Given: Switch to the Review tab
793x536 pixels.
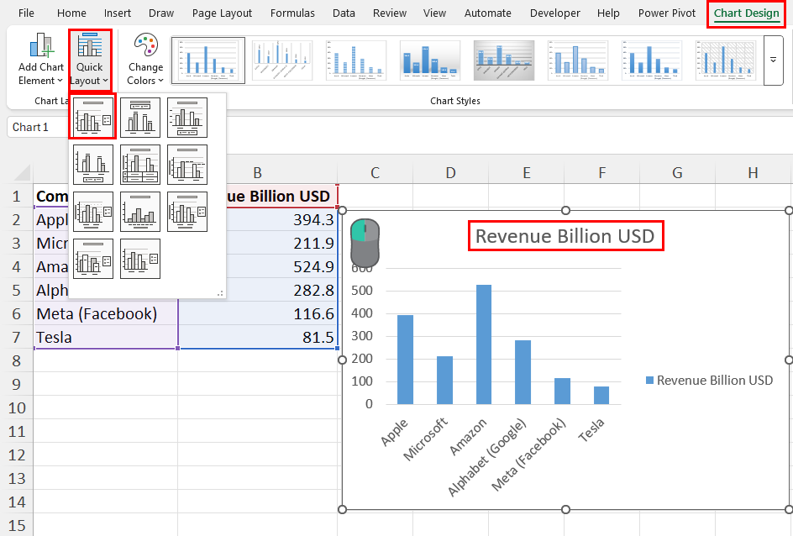Looking at the screenshot, I should click(x=390, y=13).
